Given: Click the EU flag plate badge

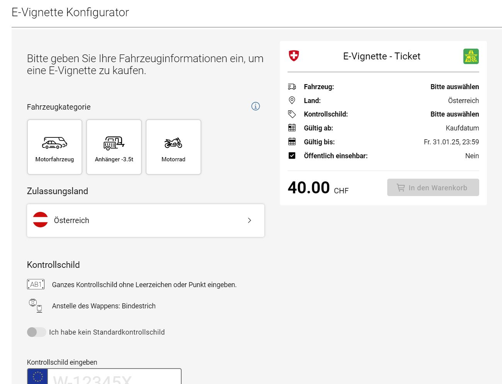Looking at the screenshot, I should pos(37,377).
